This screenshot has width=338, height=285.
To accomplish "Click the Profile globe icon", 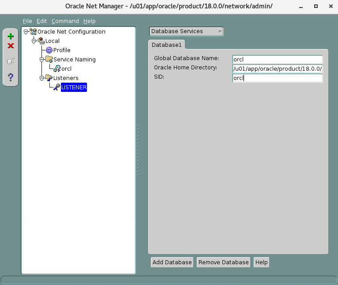I will [x=49, y=50].
